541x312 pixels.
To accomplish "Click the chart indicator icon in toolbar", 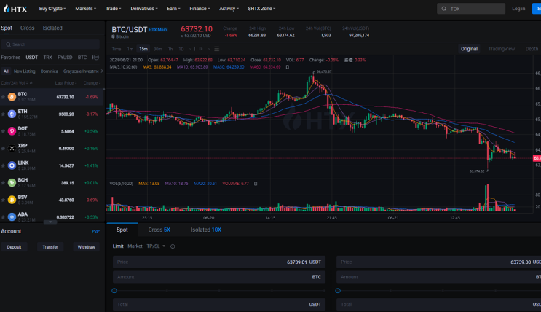I will pos(201,49).
